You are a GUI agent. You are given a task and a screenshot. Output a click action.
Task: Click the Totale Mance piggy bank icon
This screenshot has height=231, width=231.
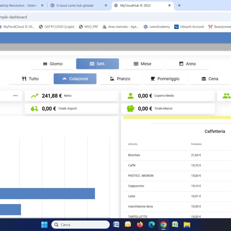pos(131,108)
